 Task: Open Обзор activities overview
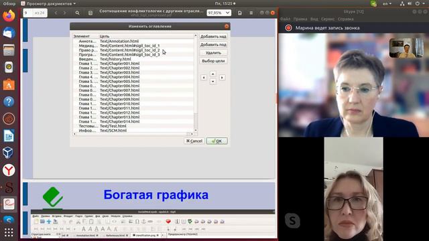pyautogui.click(x=9, y=3)
